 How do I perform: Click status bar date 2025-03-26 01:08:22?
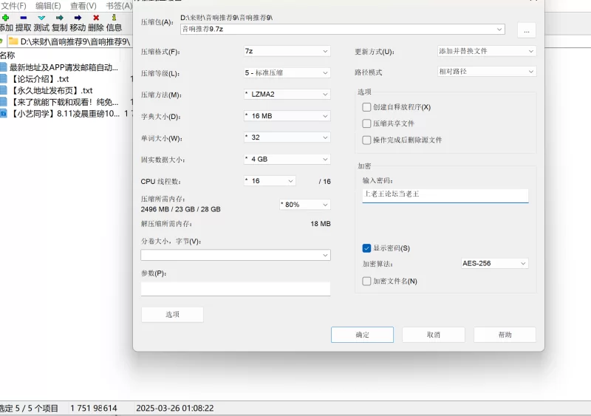pos(175,408)
